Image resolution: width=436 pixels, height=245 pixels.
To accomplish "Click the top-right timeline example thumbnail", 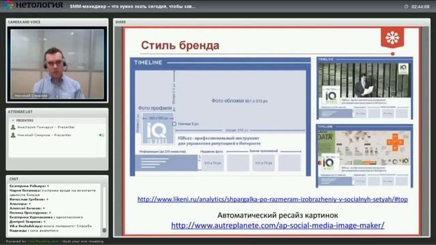I will 364,88.
